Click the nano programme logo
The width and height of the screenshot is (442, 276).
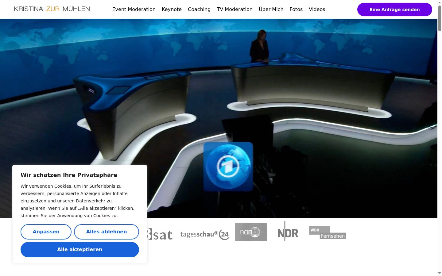pos(251,232)
